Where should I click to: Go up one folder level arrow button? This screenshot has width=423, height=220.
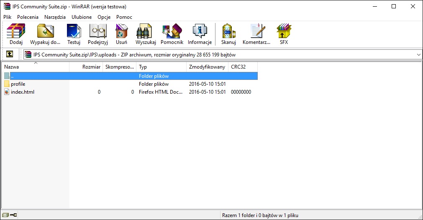10,54
